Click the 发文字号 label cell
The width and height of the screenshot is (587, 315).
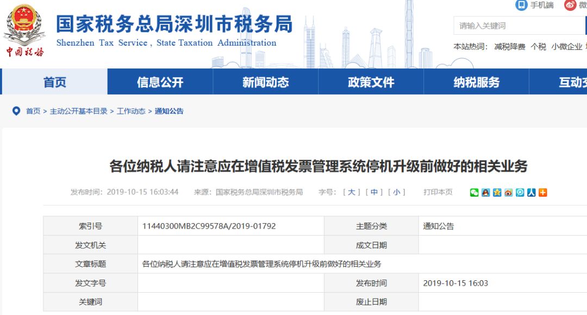coord(91,283)
